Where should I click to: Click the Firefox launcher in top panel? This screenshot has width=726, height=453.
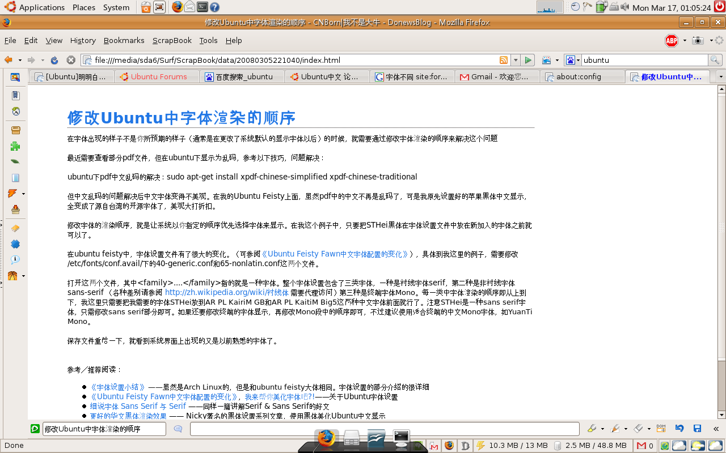click(178, 7)
